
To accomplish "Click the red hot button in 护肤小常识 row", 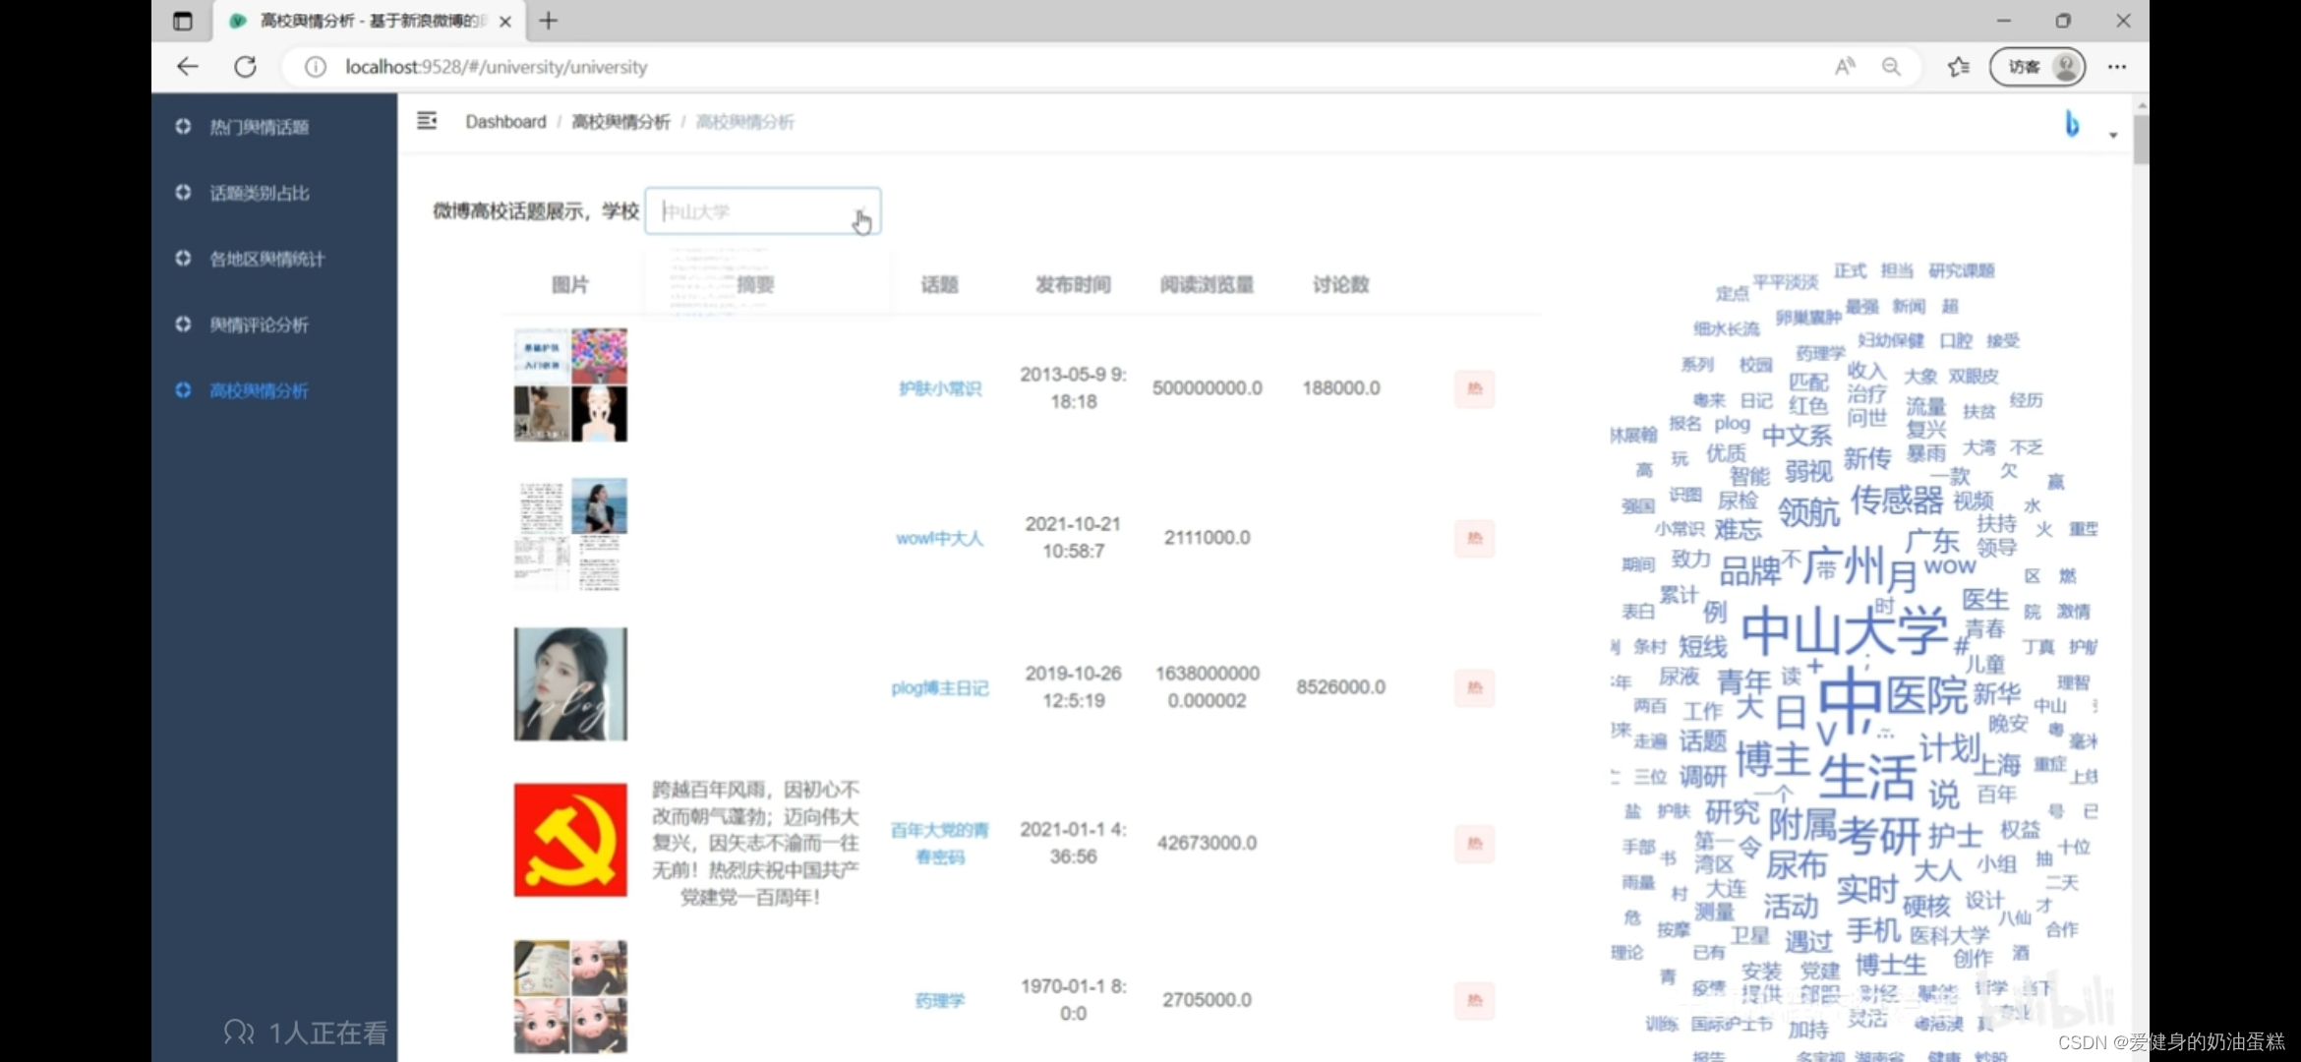I will point(1474,388).
